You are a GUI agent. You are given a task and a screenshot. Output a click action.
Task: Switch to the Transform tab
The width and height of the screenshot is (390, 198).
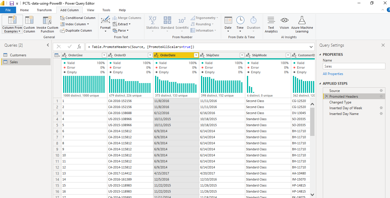tap(44, 10)
